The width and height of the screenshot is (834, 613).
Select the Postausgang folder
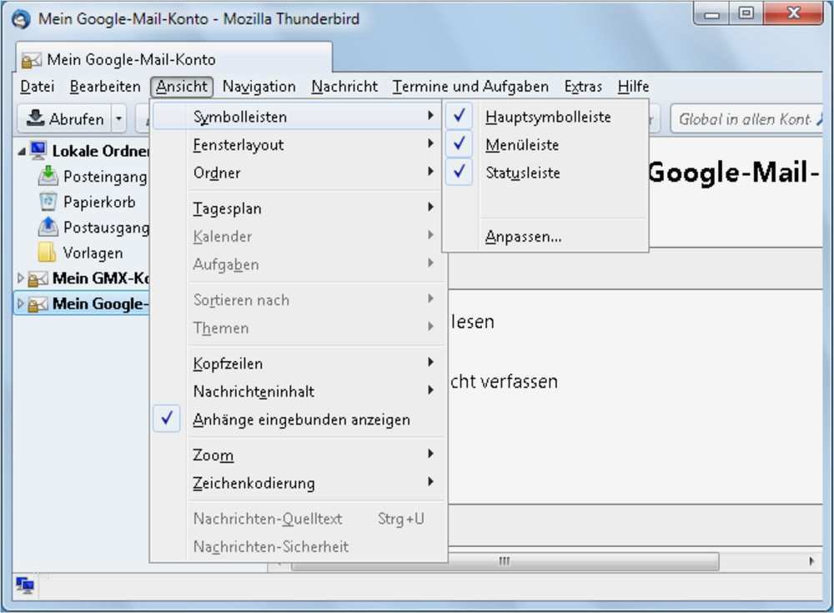[106, 227]
